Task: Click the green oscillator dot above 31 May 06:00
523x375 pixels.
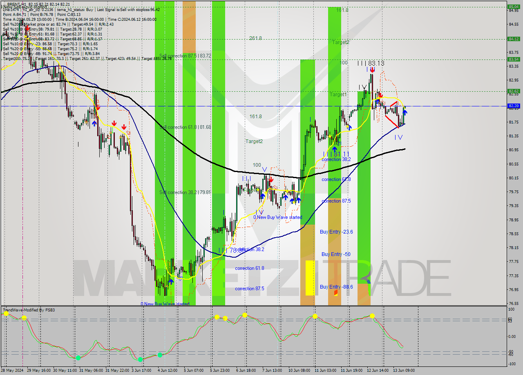Action: click(x=78, y=357)
